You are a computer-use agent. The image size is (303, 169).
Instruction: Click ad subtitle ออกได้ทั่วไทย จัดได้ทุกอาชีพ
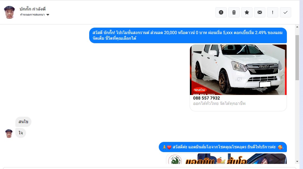[x=219, y=104]
